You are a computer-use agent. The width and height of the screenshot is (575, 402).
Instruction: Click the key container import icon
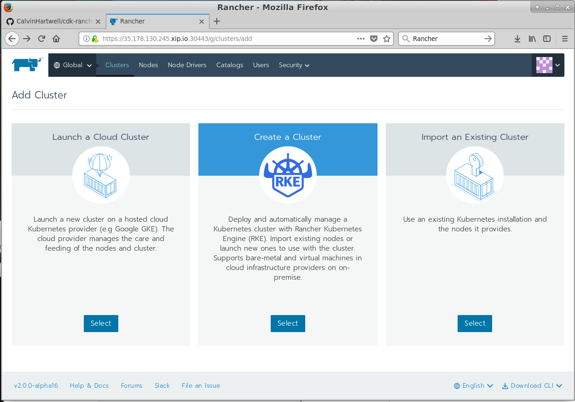click(475, 175)
